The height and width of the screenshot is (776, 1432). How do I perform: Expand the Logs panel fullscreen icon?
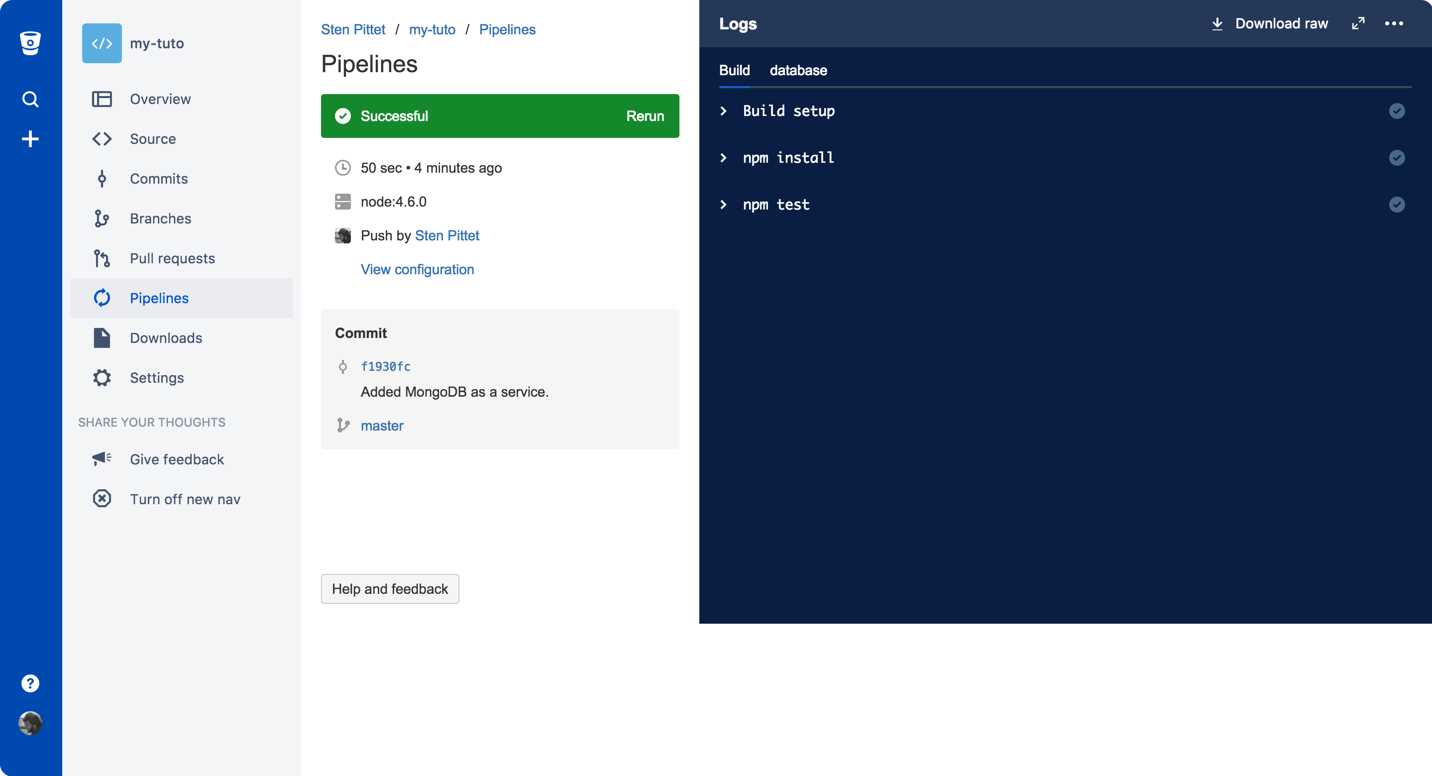click(1358, 23)
